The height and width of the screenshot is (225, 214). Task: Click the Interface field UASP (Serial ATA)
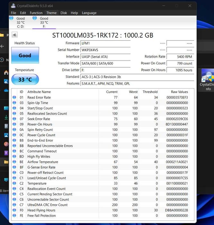point(105,57)
